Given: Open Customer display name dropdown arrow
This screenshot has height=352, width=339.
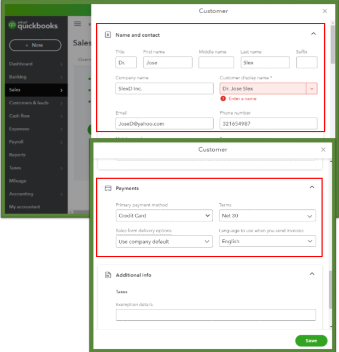Looking at the screenshot, I should tap(312, 89).
